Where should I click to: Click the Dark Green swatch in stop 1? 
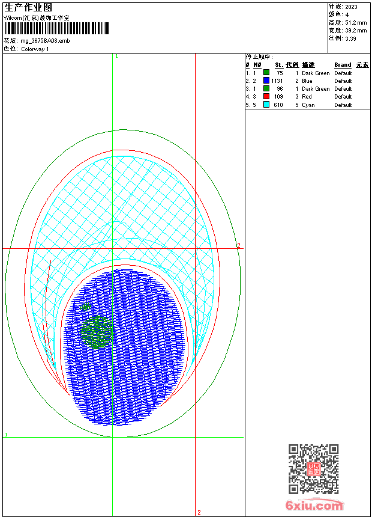point(266,73)
